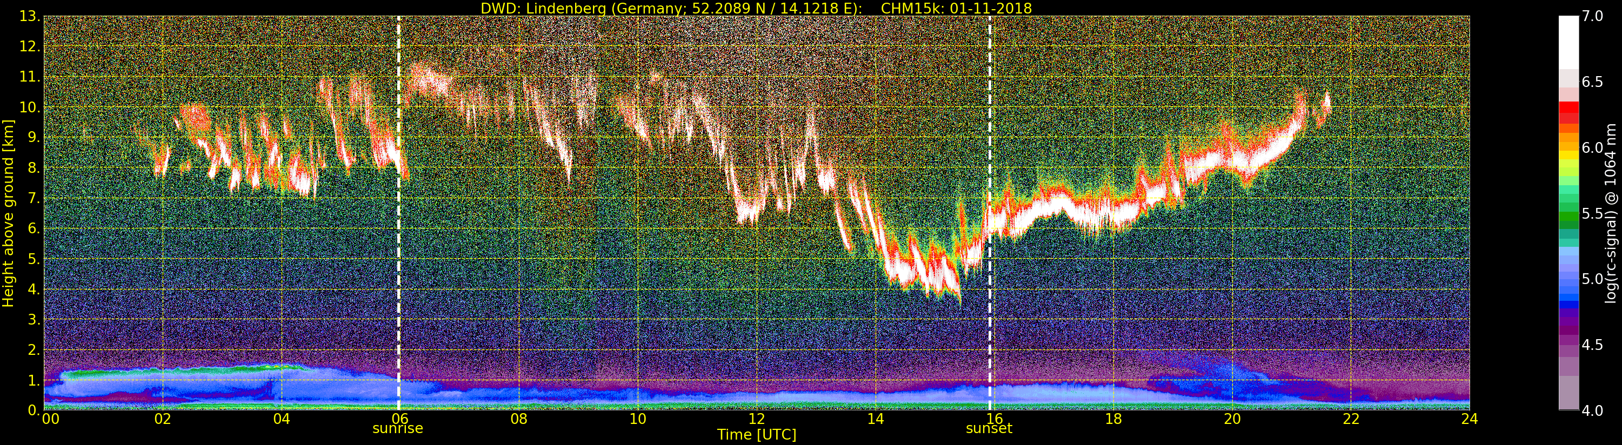
Task: Click the colorbar value label '5.0'
Action: point(1592,279)
